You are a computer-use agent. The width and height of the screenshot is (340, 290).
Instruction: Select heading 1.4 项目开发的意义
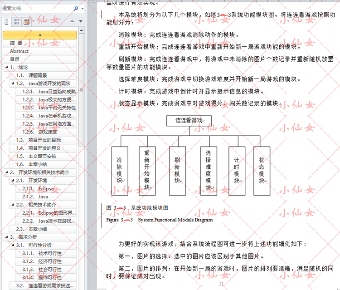[x=43, y=148]
